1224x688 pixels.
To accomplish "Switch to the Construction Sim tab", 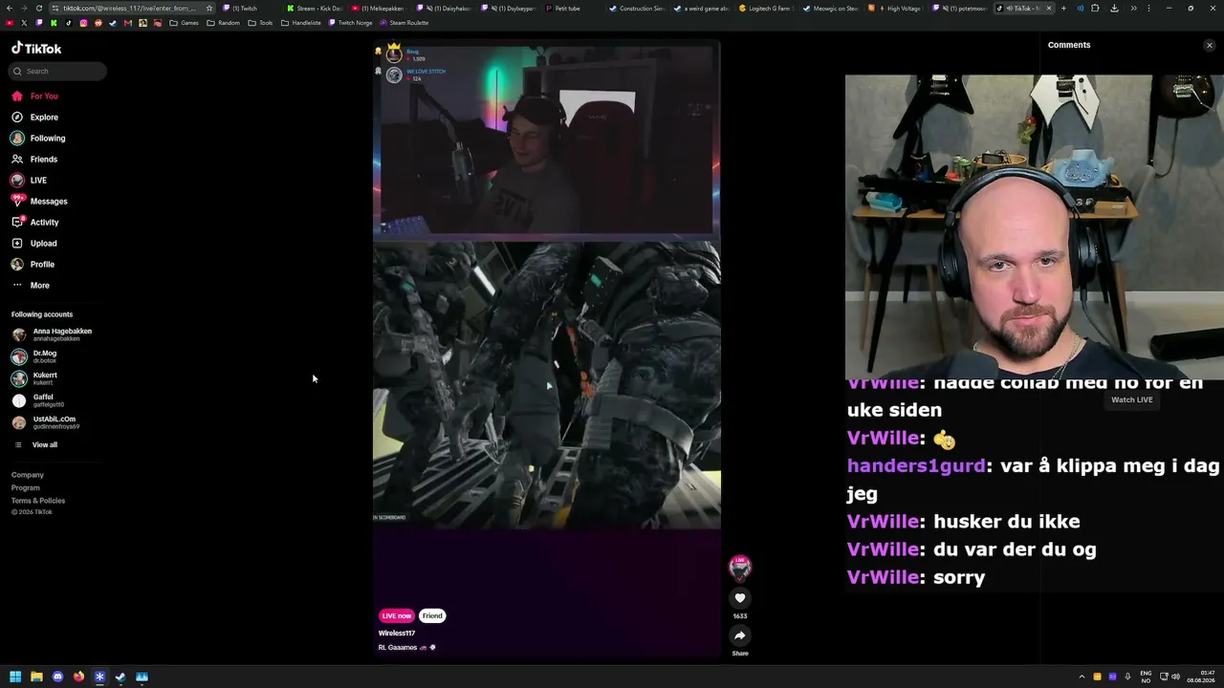I will (x=638, y=9).
